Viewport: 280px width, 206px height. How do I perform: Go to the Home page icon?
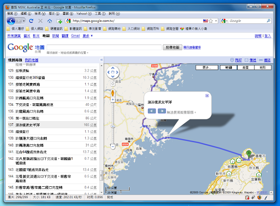[x=49, y=21]
